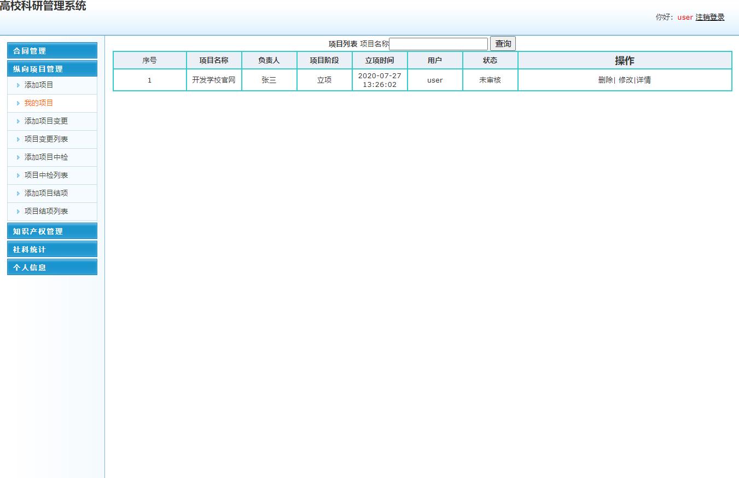The height and width of the screenshot is (478, 739).
Task: Open 添加项目中检 in the sidebar
Action: (x=46, y=157)
